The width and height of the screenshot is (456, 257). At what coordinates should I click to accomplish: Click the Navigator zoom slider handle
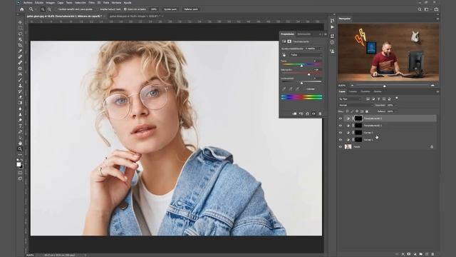385,86
